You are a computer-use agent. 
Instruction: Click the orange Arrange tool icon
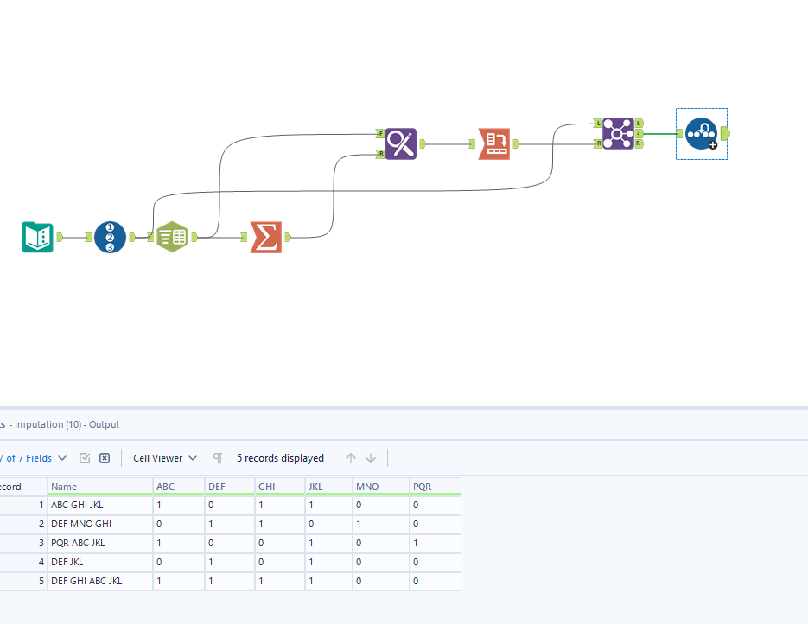pos(494,143)
